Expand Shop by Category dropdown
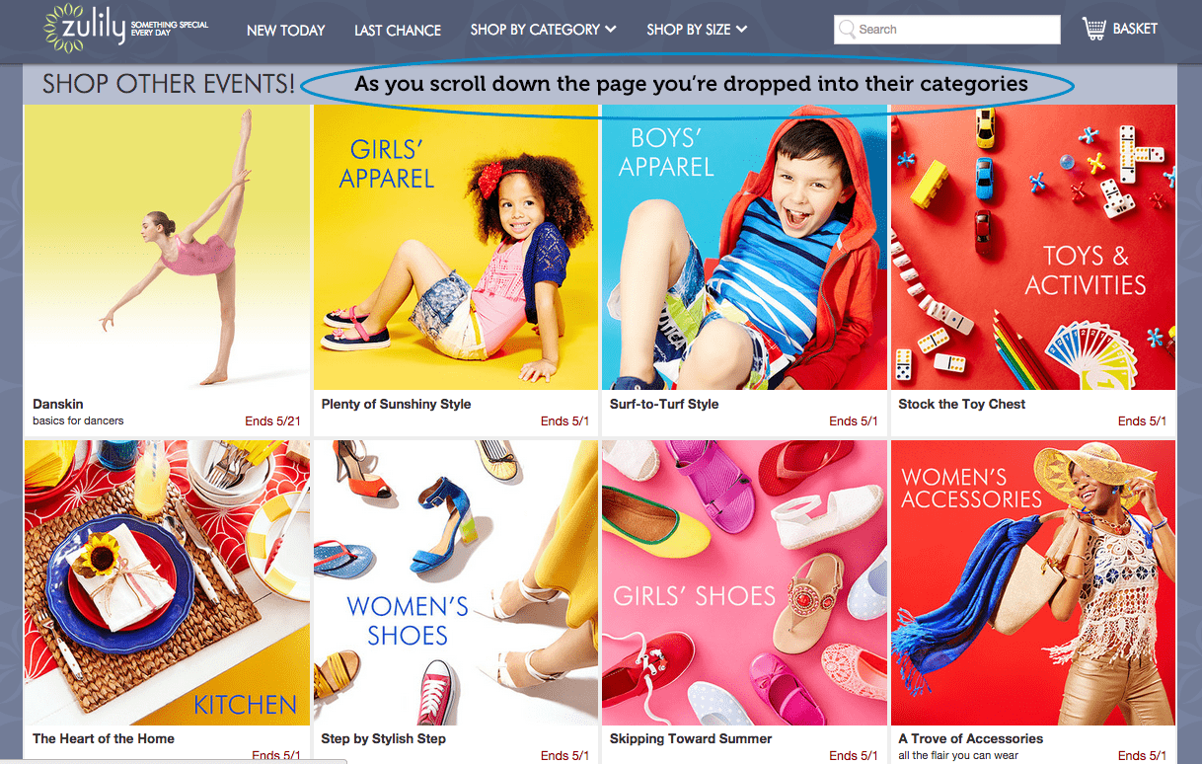Screen dimensions: 1202x764 543,30
